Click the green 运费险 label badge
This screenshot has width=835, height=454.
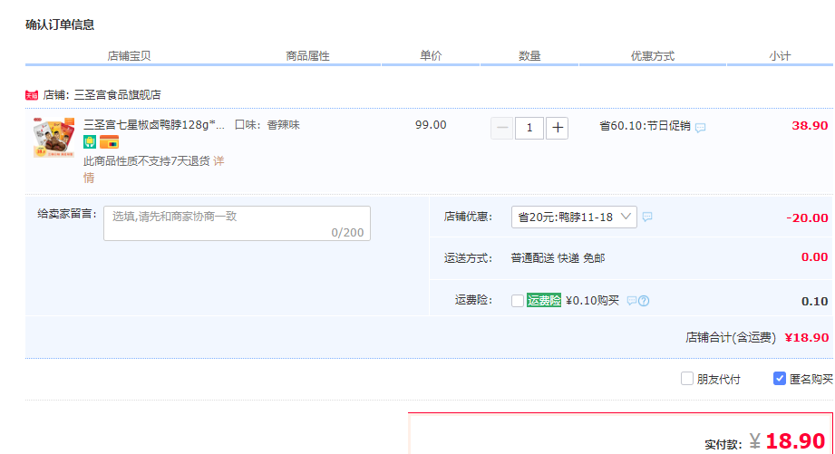(x=544, y=300)
